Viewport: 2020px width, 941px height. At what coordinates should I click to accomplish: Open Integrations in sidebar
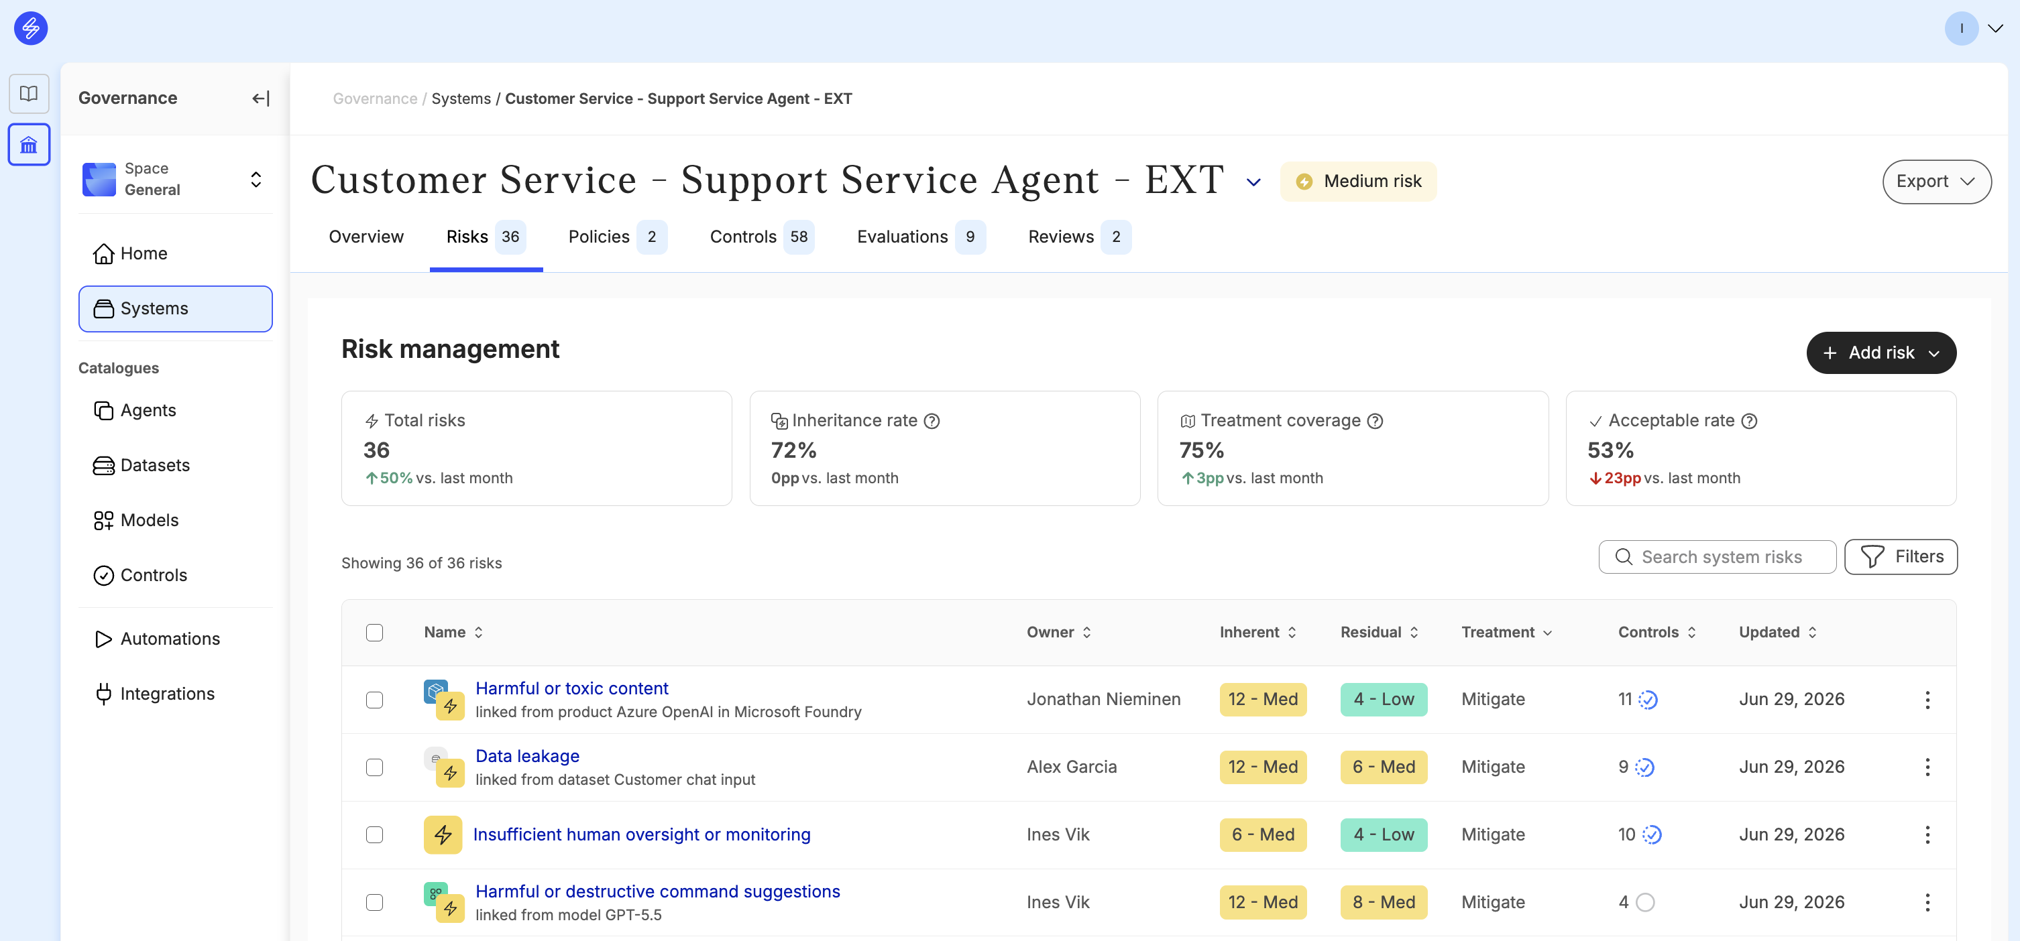tap(175, 694)
